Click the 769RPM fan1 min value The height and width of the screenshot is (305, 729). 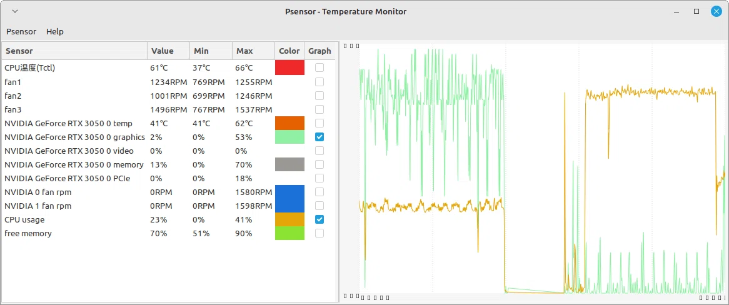point(209,82)
